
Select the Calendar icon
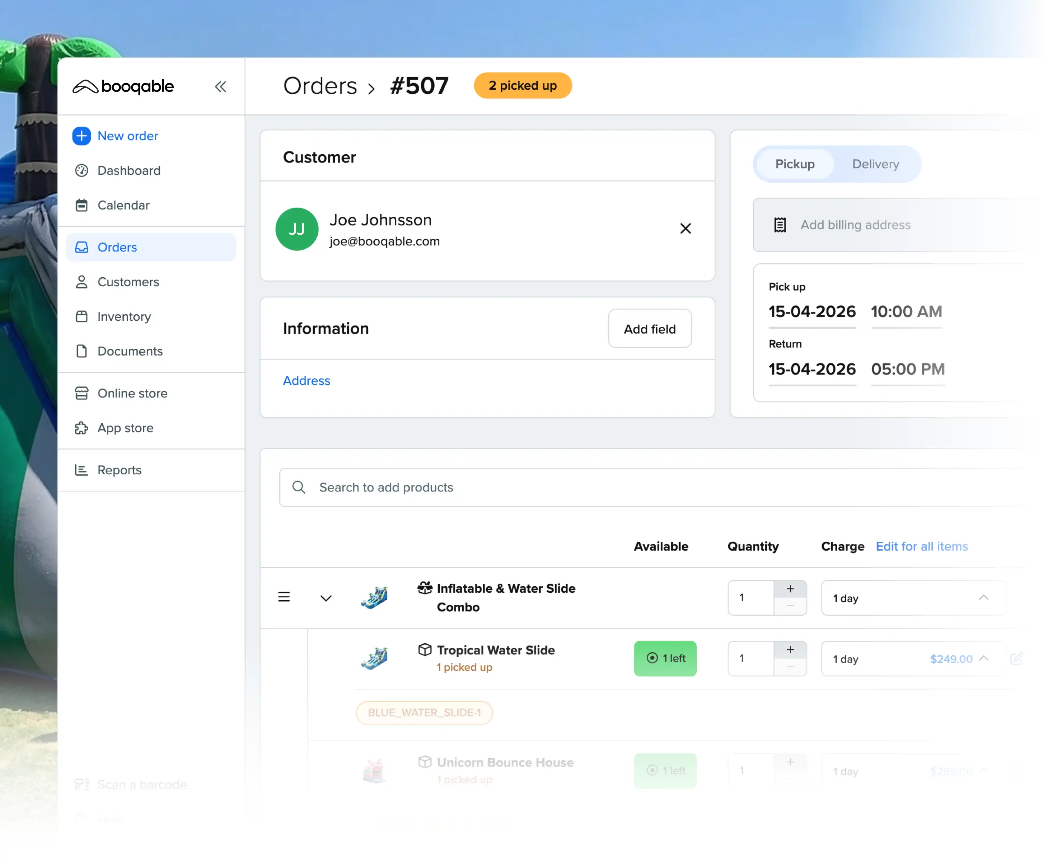pyautogui.click(x=81, y=205)
